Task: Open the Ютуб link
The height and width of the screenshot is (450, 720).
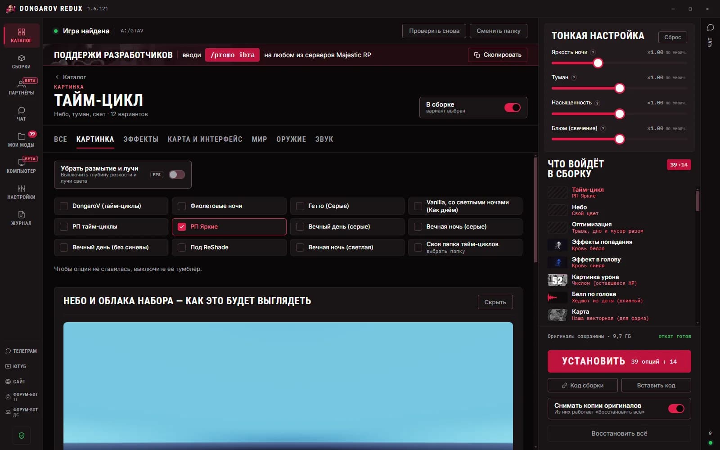Action: point(21,366)
